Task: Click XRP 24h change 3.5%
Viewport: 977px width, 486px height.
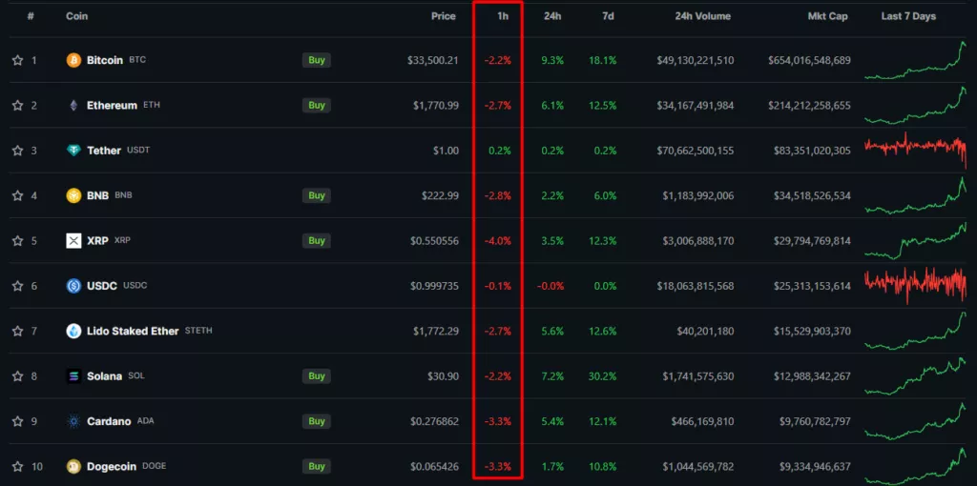Action: [x=552, y=241]
